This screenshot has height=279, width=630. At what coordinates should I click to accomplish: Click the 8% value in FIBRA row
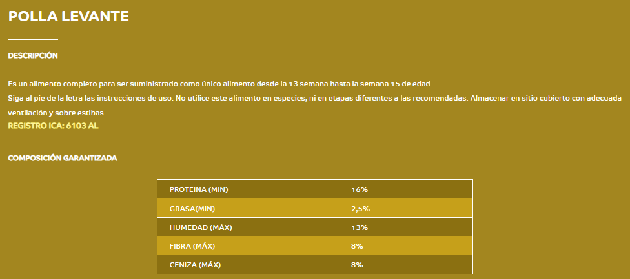coord(357,246)
